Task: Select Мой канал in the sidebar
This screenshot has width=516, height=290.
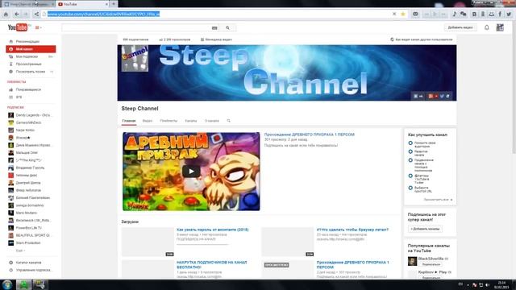Action: (31, 49)
